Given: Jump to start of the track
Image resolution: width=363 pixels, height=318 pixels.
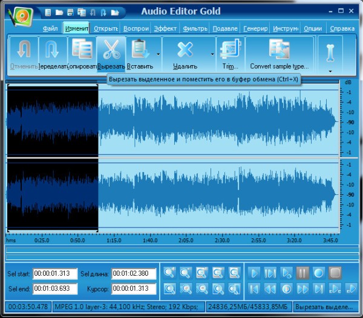Looking at the screenshot, I should click(254, 288).
